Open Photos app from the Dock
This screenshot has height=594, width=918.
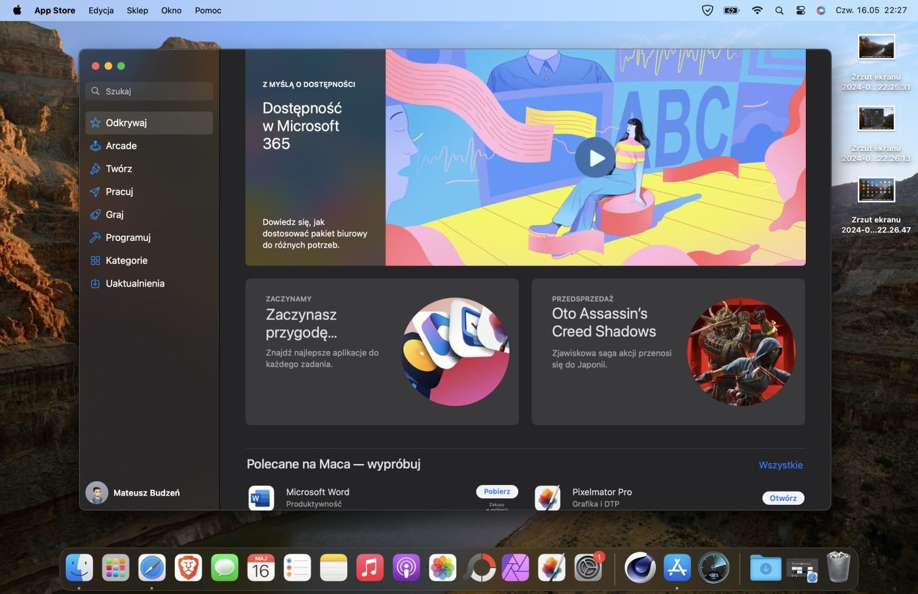pyautogui.click(x=442, y=568)
